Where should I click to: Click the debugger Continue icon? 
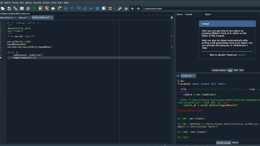(91, 9)
